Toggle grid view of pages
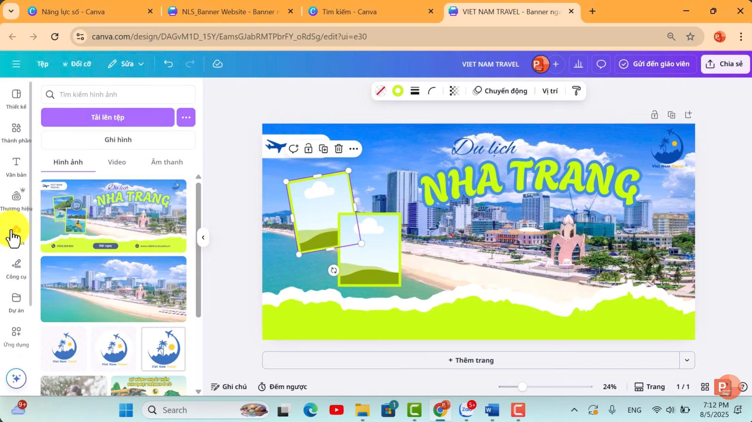Image resolution: width=752 pixels, height=422 pixels. pyautogui.click(x=705, y=387)
